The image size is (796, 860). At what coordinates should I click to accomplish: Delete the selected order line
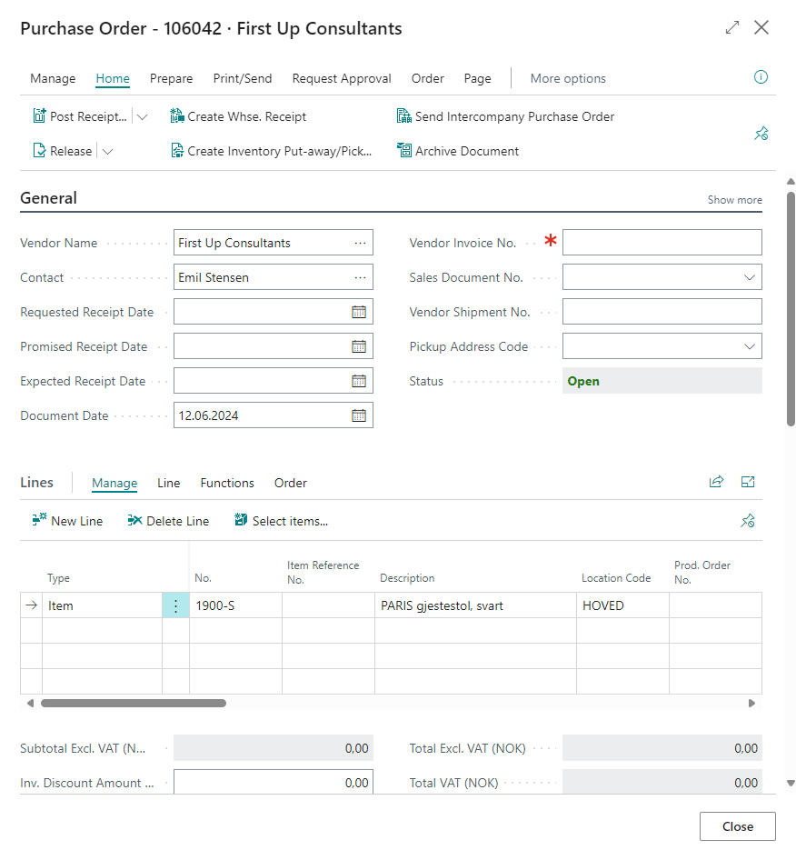(168, 521)
